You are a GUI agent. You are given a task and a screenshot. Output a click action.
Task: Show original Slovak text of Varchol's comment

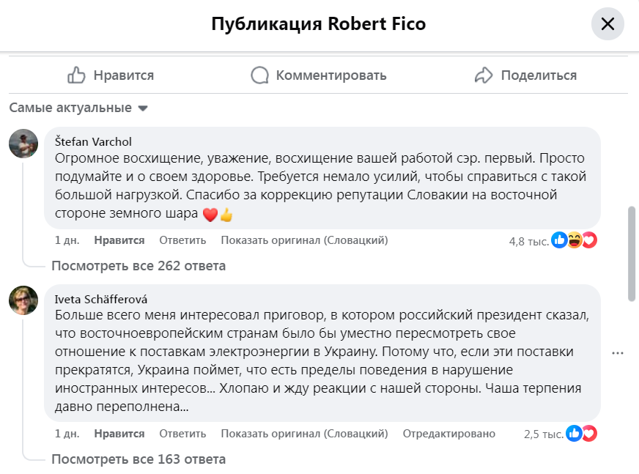point(304,240)
